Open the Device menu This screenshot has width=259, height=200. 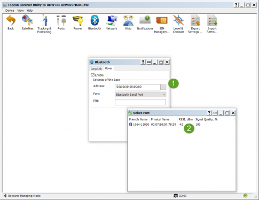coord(10,11)
